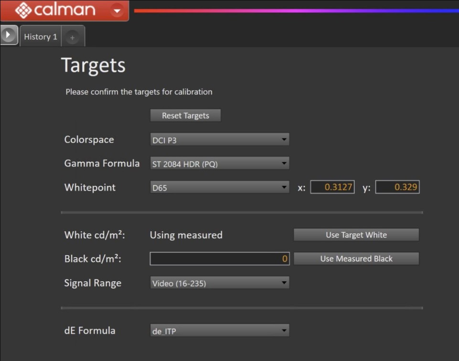Click the Targets page heading
This screenshot has height=361, width=459.
pyautogui.click(x=93, y=65)
